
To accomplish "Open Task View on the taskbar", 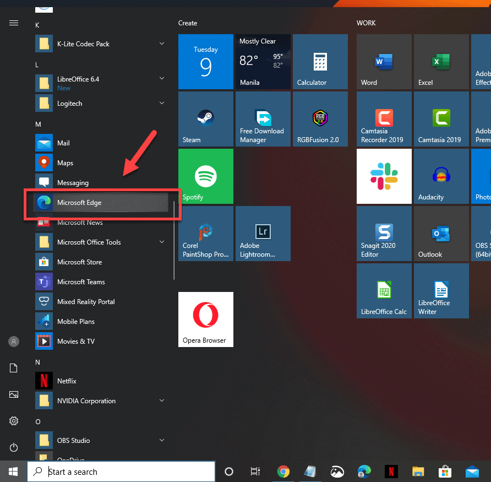I will [x=255, y=472].
